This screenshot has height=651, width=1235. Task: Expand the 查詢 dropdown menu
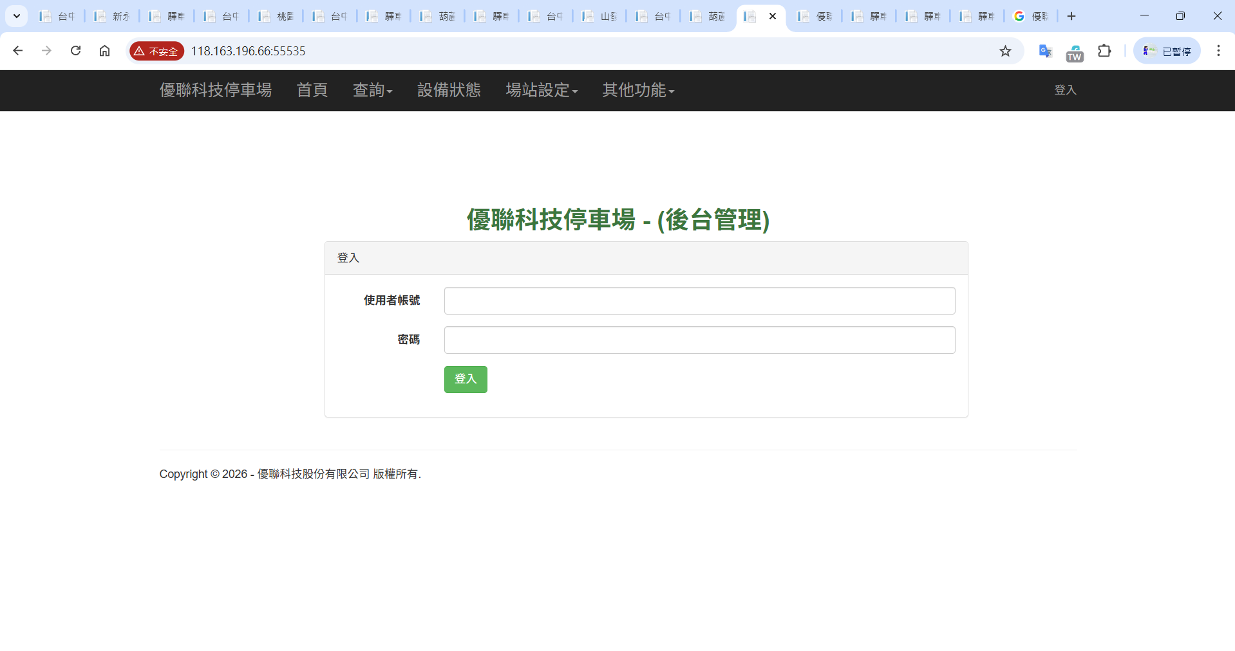(372, 90)
